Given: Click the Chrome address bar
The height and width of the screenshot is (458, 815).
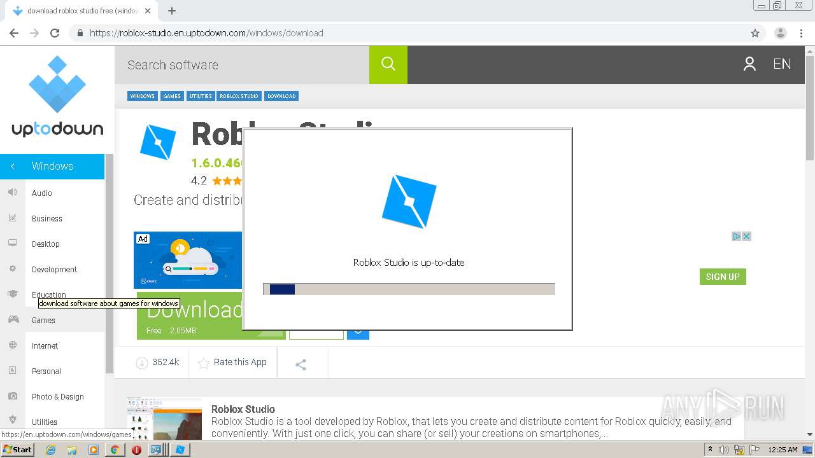Looking at the screenshot, I should [x=407, y=33].
